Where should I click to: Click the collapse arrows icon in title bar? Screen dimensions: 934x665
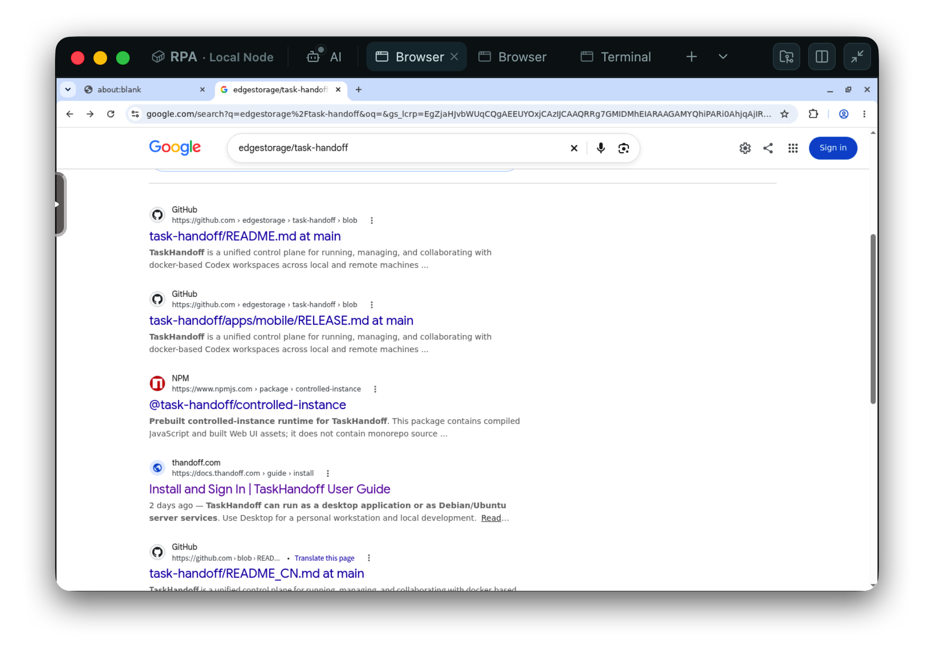coord(857,56)
